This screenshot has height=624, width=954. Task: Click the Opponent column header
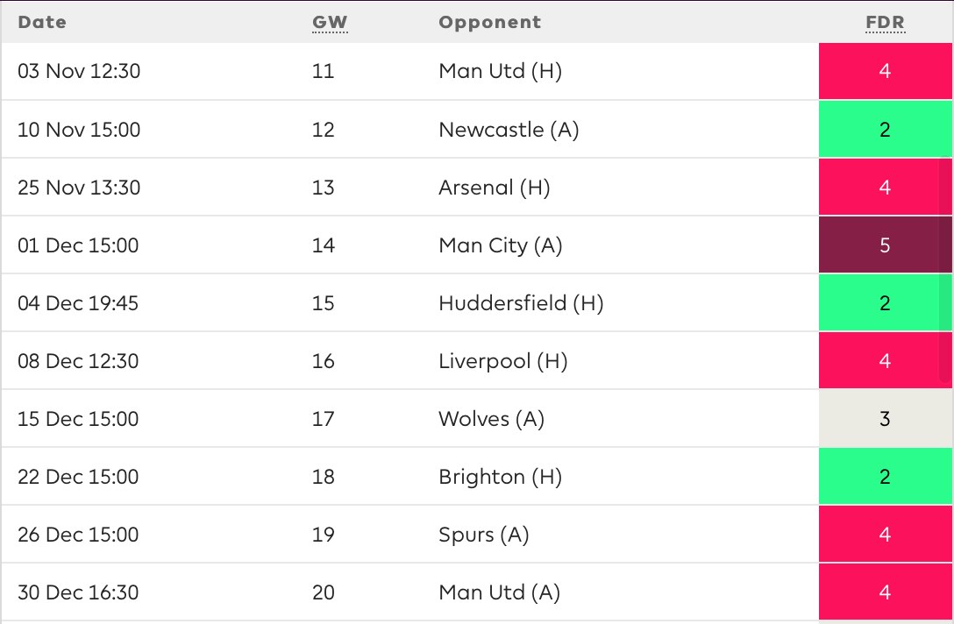[x=490, y=23]
